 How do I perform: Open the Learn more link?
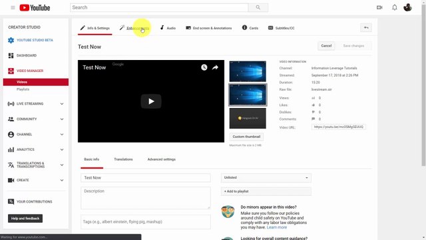click(277, 227)
